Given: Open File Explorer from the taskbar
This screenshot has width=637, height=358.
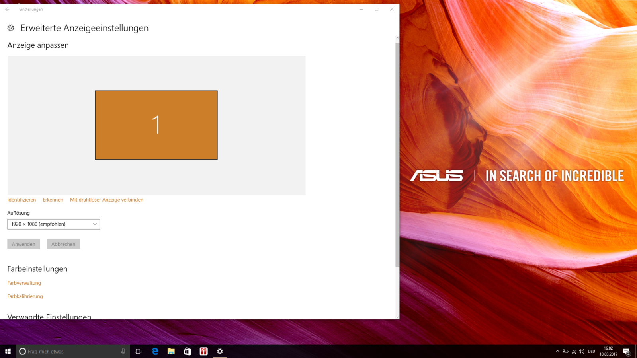Looking at the screenshot, I should pos(171,351).
